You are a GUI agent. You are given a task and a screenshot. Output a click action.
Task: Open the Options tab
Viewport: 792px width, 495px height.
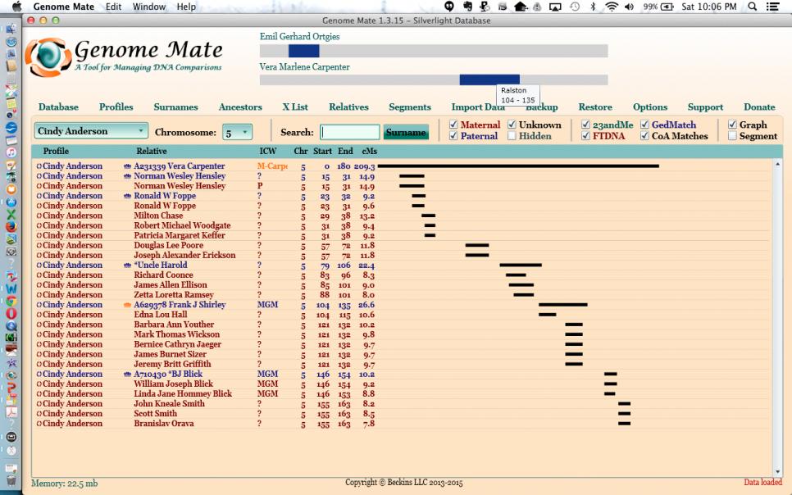650,107
